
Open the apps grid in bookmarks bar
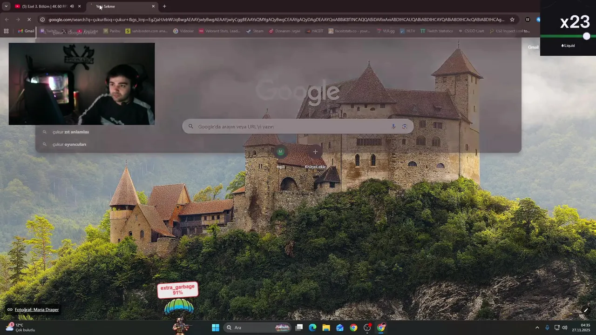(x=6, y=31)
